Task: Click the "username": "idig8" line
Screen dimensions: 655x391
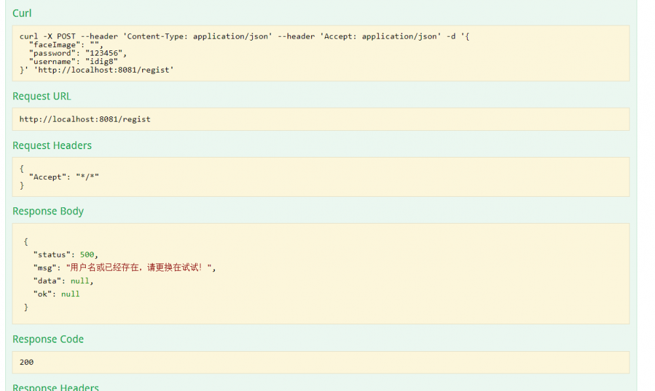Action: (73, 61)
